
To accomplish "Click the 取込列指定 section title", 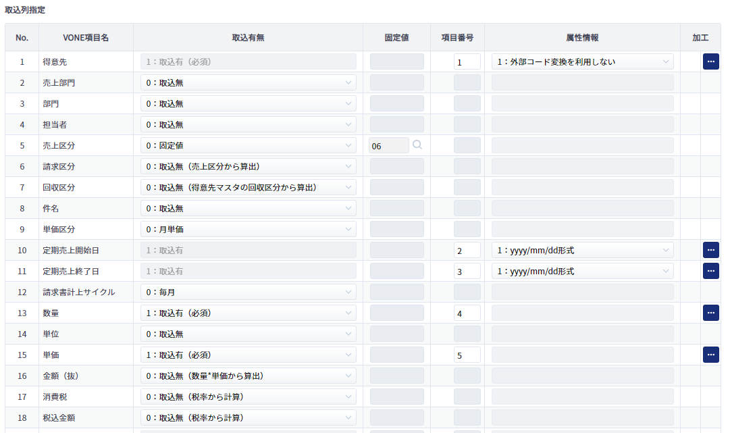I will [25, 9].
